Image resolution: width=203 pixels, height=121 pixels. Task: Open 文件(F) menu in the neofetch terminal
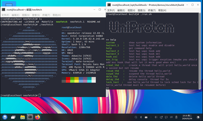point(5,15)
